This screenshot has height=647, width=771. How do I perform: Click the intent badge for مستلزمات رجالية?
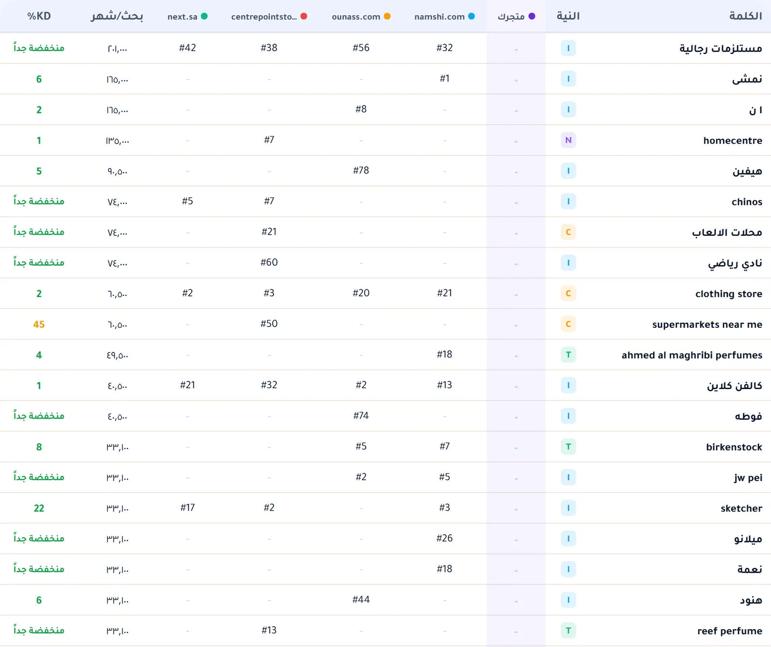point(568,48)
